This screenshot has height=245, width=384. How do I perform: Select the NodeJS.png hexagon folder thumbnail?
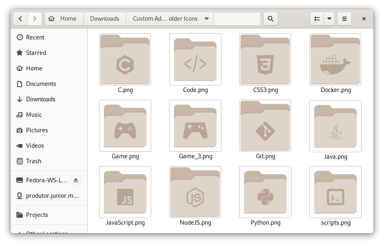(195, 192)
